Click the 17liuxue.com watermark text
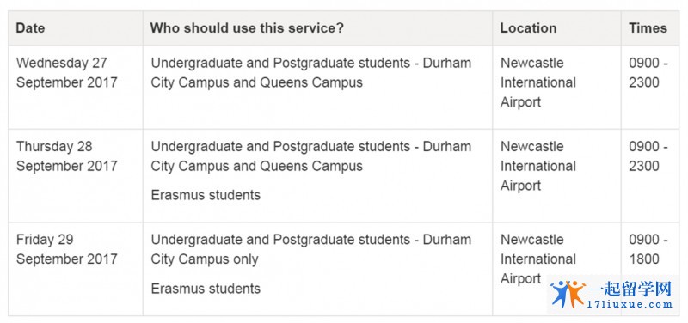The image size is (688, 323). coord(630,305)
